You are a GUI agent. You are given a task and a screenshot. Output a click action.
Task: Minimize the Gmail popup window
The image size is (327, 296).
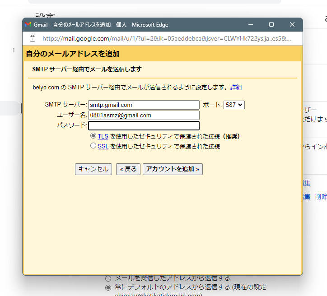pyautogui.click(x=251, y=24)
